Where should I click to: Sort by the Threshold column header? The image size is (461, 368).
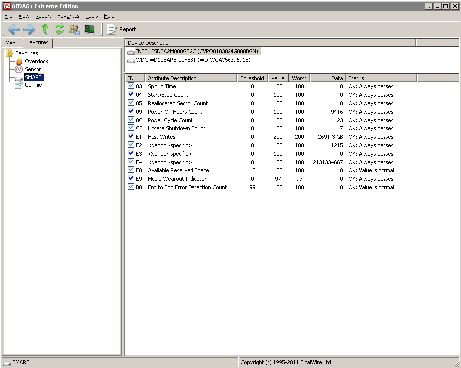tap(253, 78)
